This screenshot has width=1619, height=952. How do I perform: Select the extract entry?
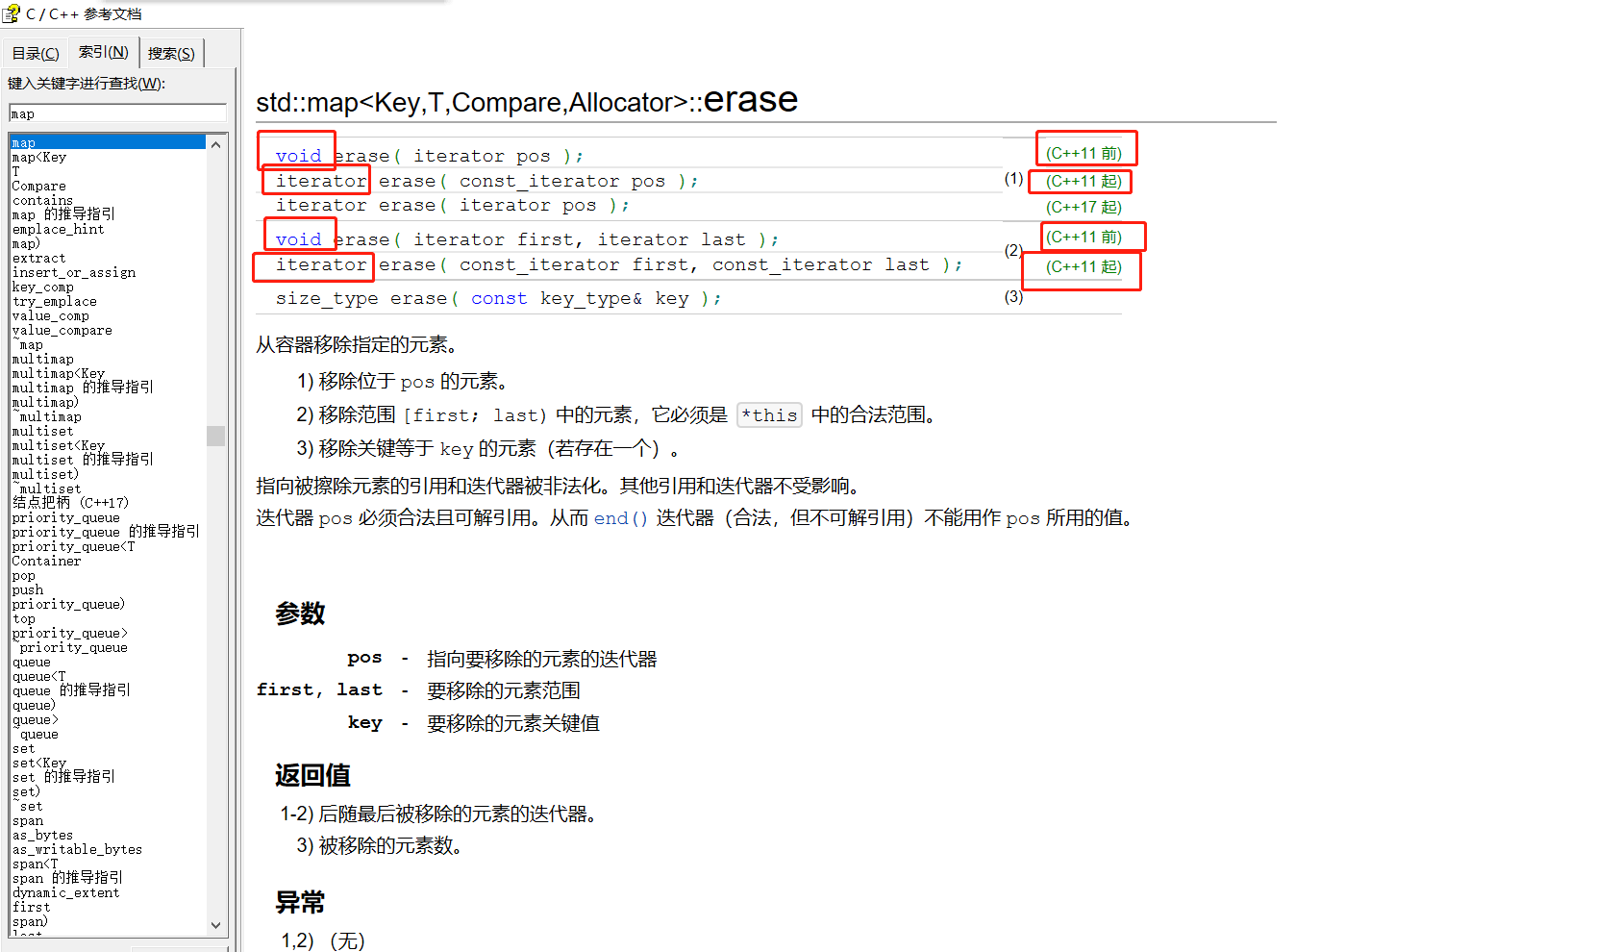(x=37, y=258)
